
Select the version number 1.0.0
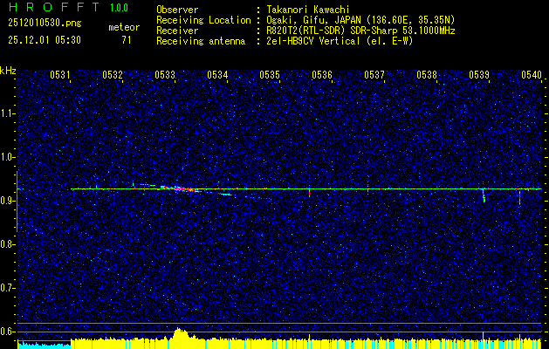(119, 7)
